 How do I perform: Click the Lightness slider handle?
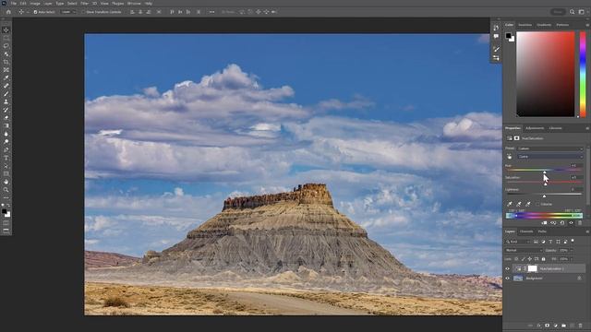click(544, 196)
